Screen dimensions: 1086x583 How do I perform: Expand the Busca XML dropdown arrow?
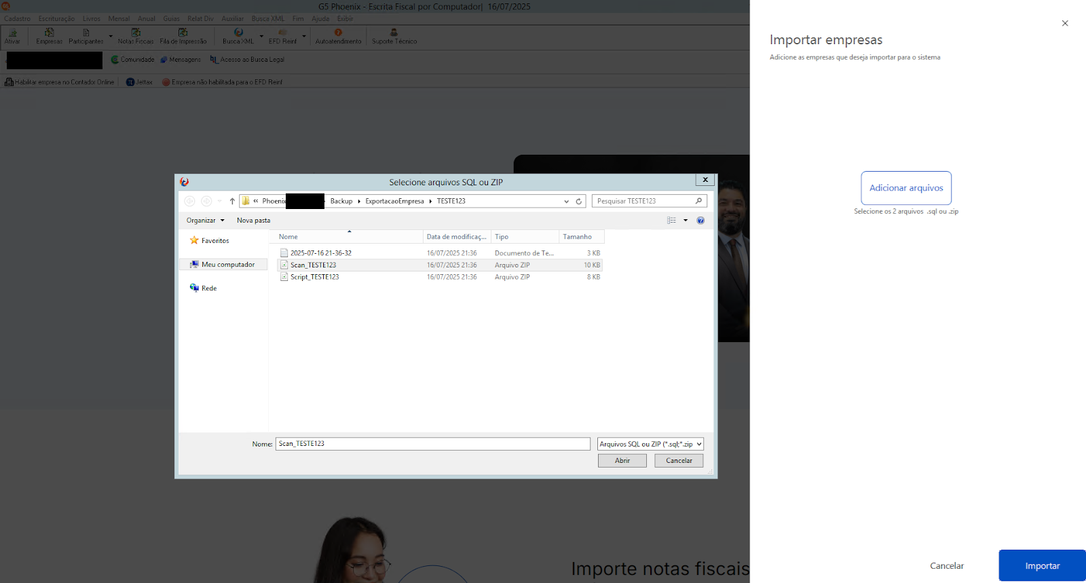pyautogui.click(x=261, y=36)
